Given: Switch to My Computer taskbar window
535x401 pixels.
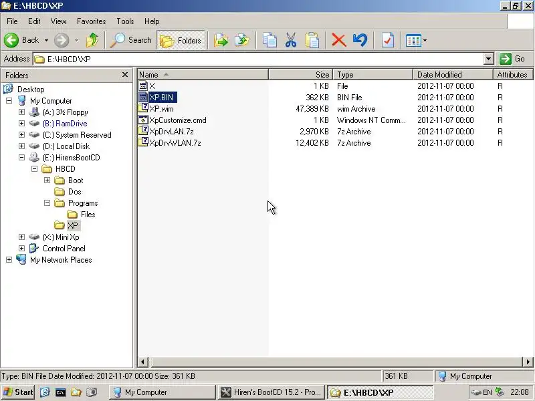Looking at the screenshot, I should tap(163, 392).
